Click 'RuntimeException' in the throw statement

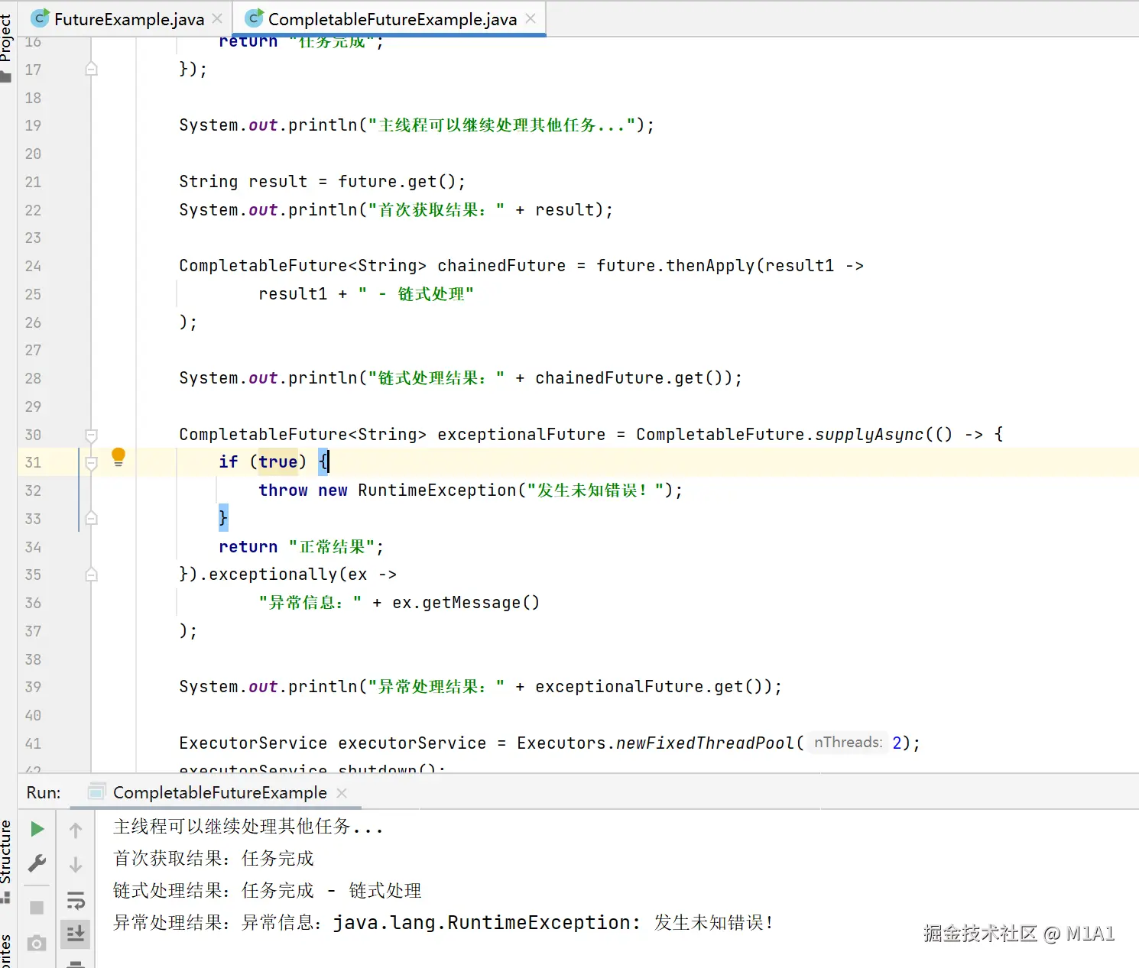[437, 490]
